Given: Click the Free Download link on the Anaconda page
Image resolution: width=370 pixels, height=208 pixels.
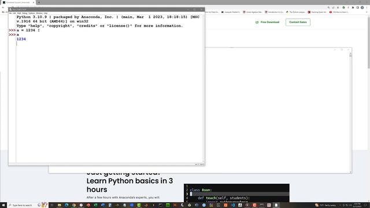Looking at the screenshot, I should (267, 22).
